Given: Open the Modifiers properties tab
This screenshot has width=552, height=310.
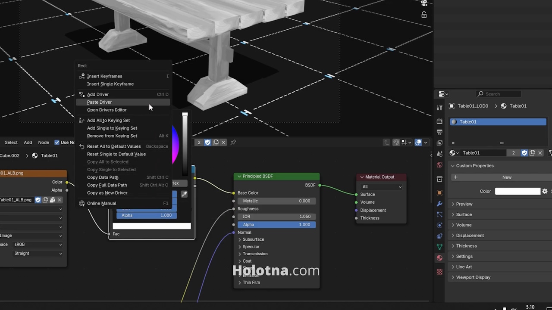Looking at the screenshot, I should [439, 204].
